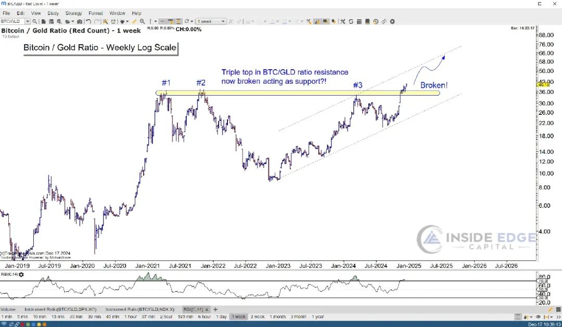Click the undo arrow in toolbar
Viewport: 562px width, 327px height.
pos(88,21)
